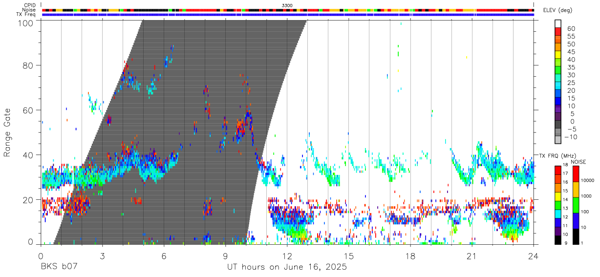Click the white top segment of the ELEV color bar
Viewport: 600px width, 277px height.
pos(558,24)
